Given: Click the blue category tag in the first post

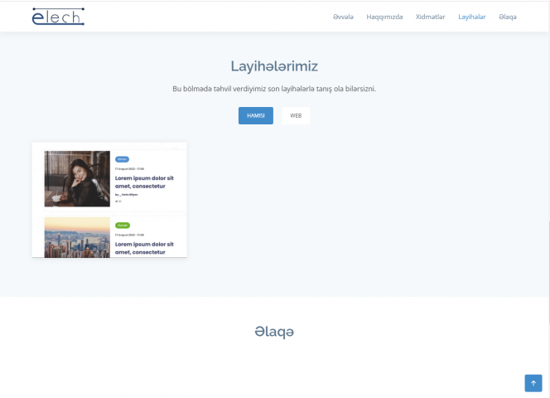Looking at the screenshot, I should pyautogui.click(x=122, y=159).
